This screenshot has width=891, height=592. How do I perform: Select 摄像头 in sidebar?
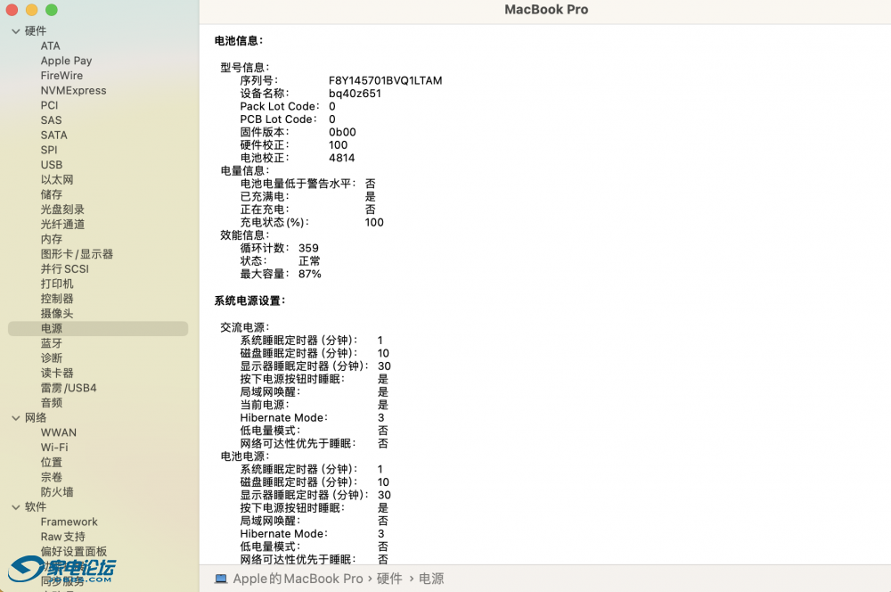(x=57, y=313)
